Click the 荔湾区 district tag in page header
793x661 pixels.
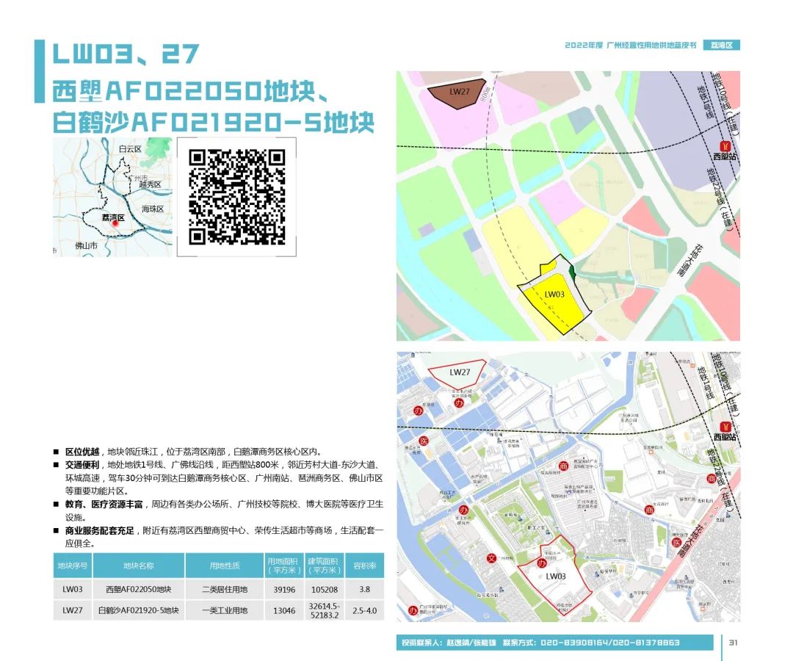pos(721,46)
